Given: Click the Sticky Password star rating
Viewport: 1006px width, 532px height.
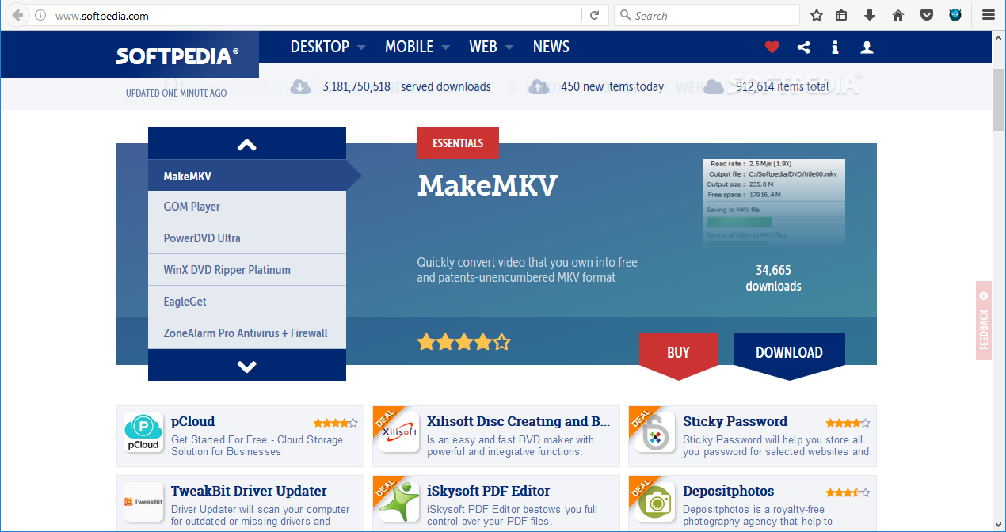Looking at the screenshot, I should [848, 424].
